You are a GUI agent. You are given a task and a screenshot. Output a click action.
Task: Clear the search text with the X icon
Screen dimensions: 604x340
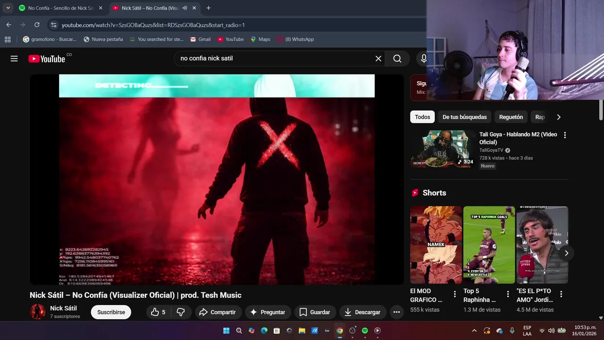pos(378,59)
